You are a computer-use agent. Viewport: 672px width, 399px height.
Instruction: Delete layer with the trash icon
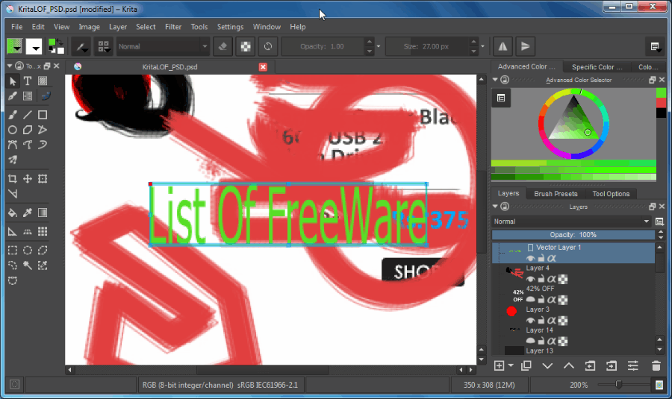(656, 365)
